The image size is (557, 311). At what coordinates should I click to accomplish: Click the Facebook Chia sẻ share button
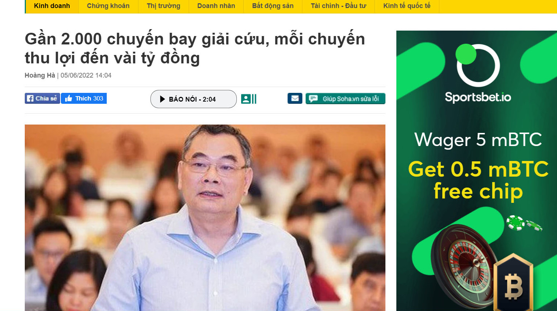42,98
